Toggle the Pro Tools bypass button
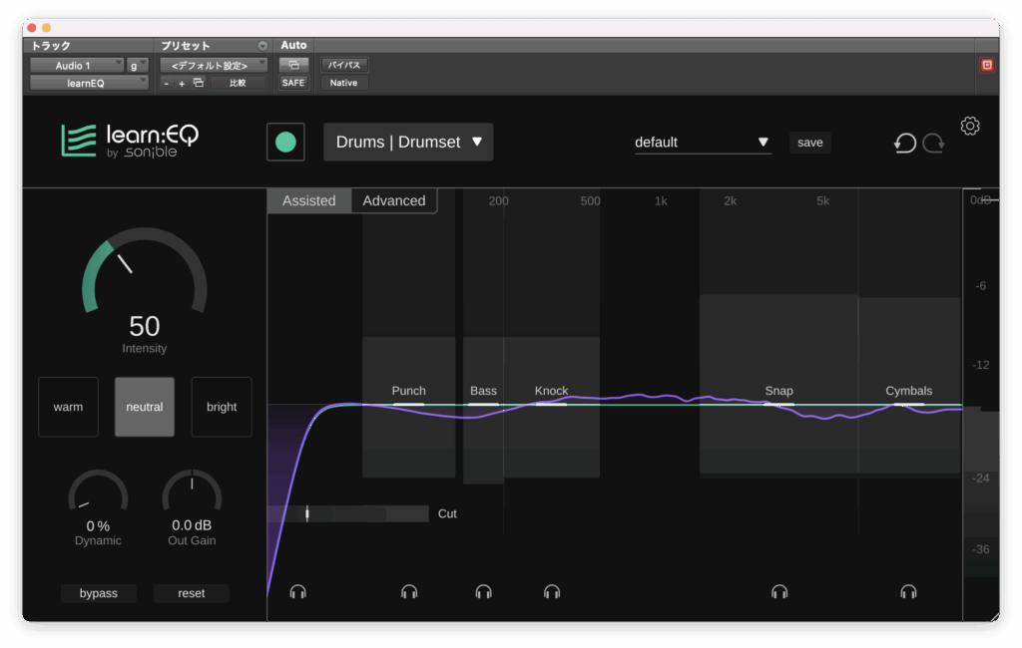This screenshot has height=648, width=1022. (x=344, y=65)
